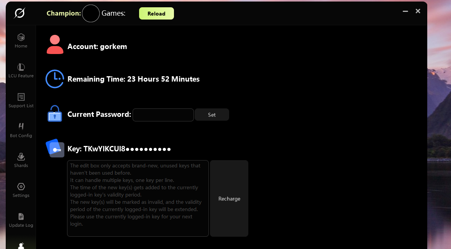451x249 pixels.
Task: Click the blue clock Remaining Time icon
Action: [x=55, y=79]
